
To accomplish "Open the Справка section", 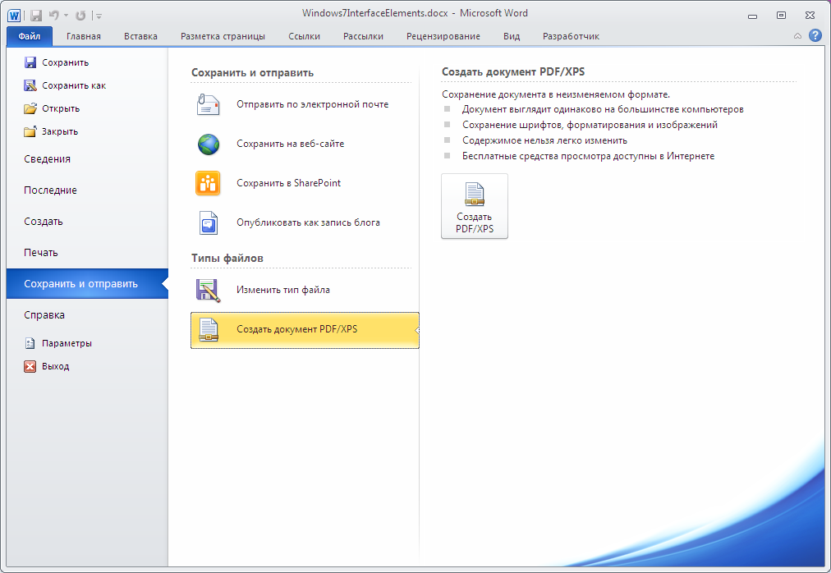I will click(44, 315).
